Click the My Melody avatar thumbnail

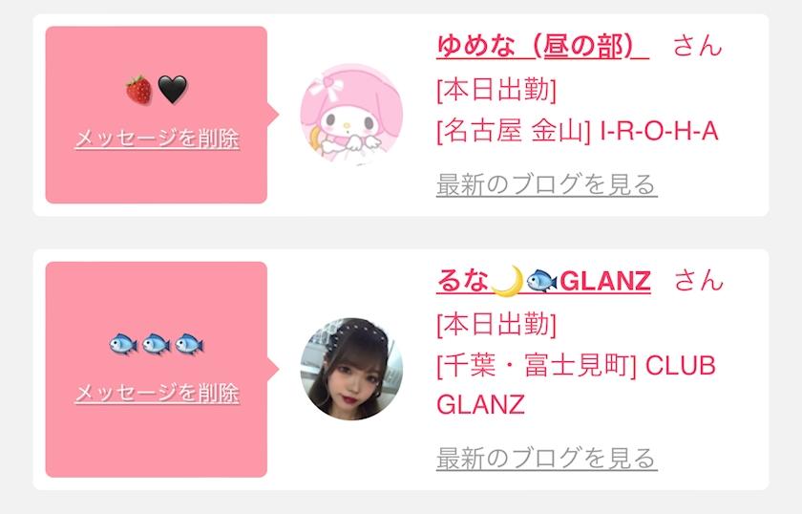click(351, 114)
